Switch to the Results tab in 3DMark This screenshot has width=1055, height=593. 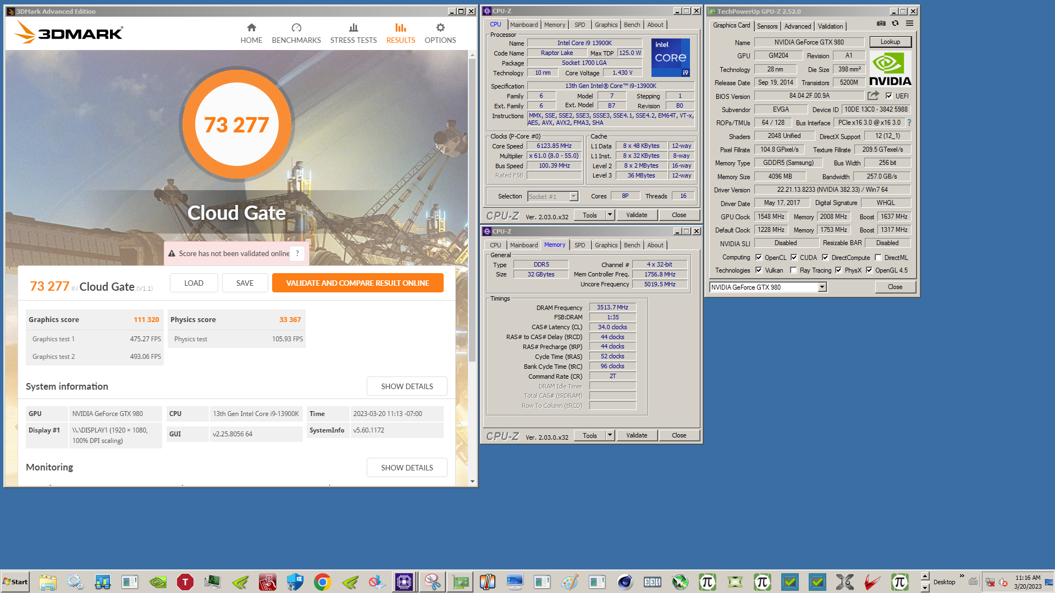[x=401, y=34]
